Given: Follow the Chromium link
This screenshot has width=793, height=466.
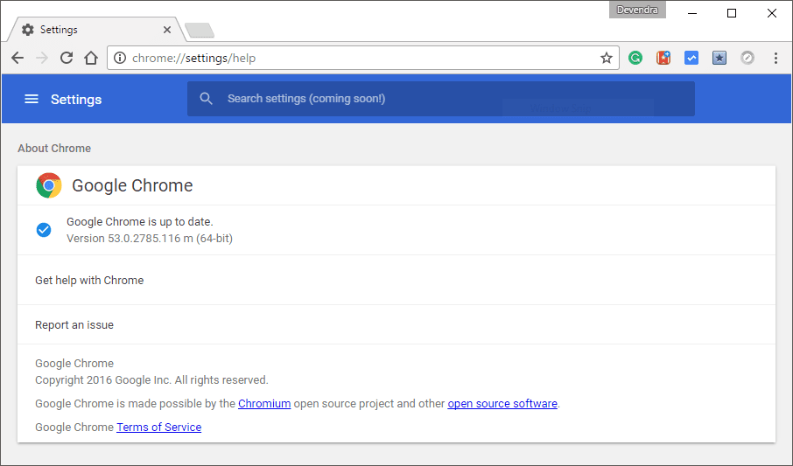Looking at the screenshot, I should [264, 403].
